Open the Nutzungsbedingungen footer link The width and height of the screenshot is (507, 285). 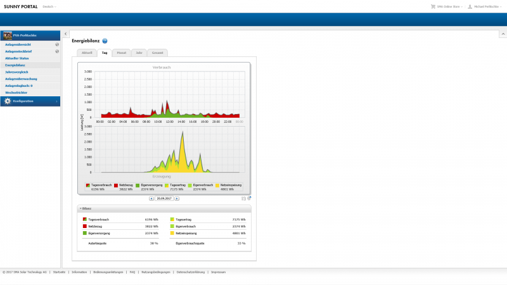pos(156,272)
